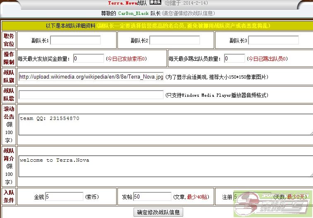Open the CarBon_Black captain profile link

134,13
